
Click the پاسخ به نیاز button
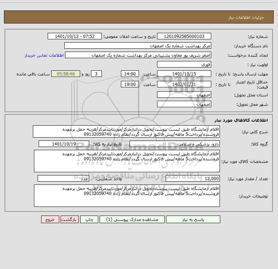(193, 219)
